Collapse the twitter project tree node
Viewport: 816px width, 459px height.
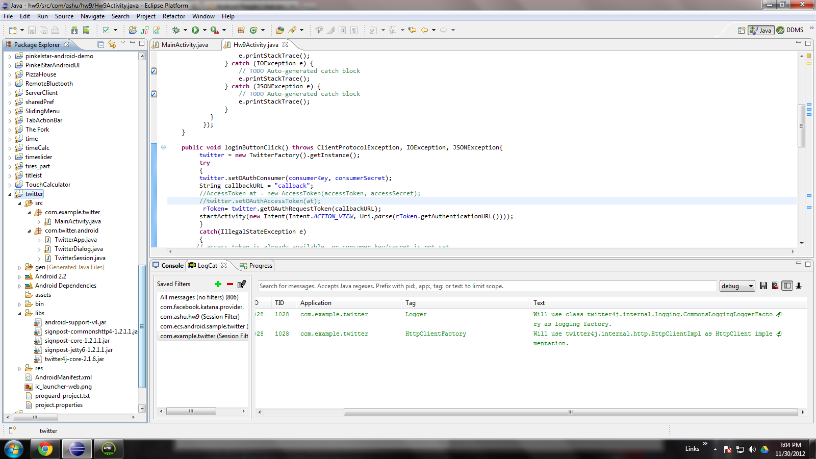pyautogui.click(x=10, y=194)
